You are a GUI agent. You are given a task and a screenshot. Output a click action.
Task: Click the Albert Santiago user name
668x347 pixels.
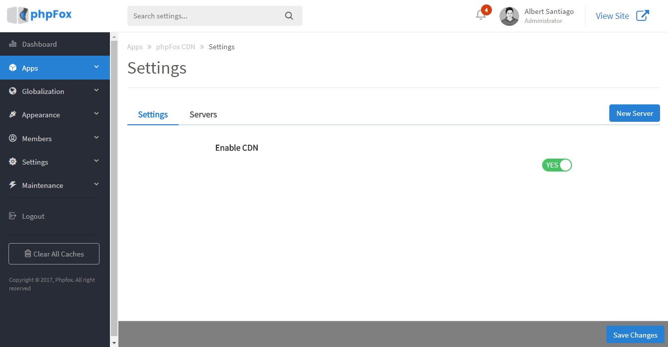tap(549, 11)
